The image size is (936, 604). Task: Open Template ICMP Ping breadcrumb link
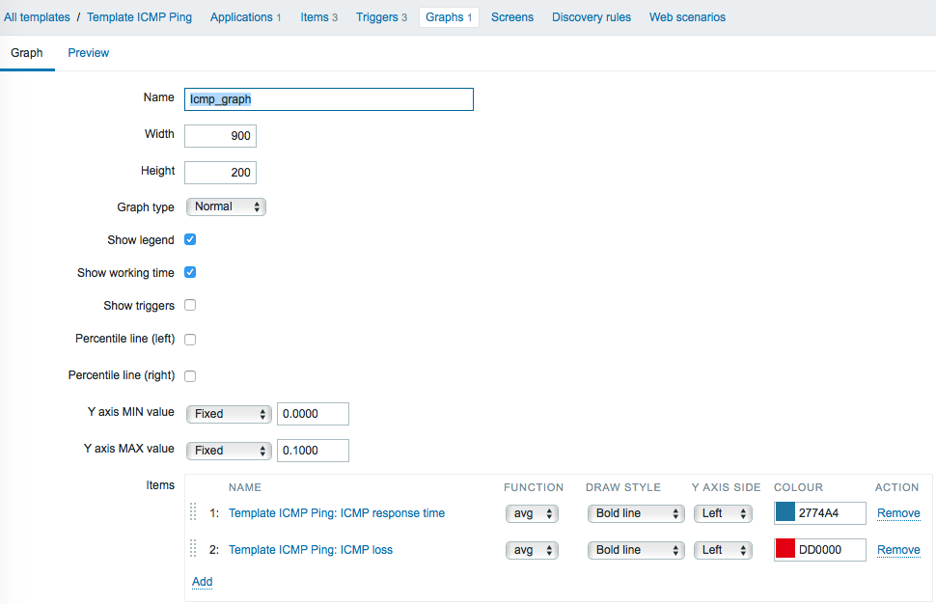139,17
